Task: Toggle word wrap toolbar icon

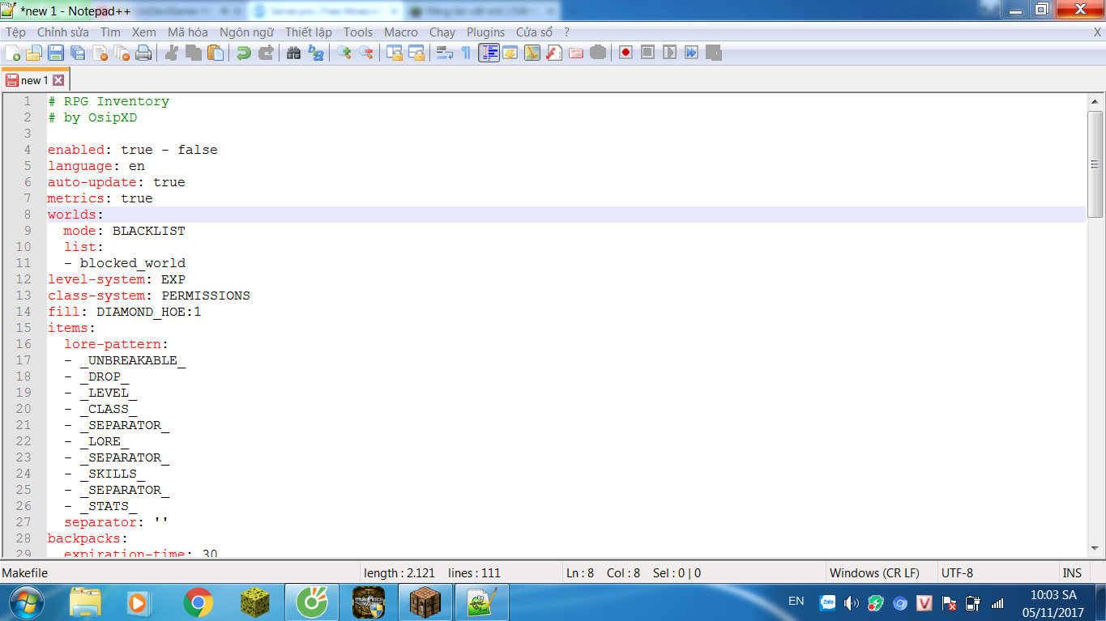Action: [445, 53]
